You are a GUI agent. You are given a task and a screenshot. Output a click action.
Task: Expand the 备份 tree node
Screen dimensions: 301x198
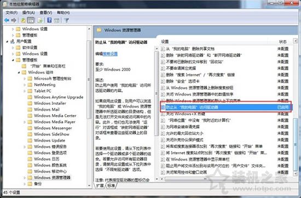pos(25,184)
